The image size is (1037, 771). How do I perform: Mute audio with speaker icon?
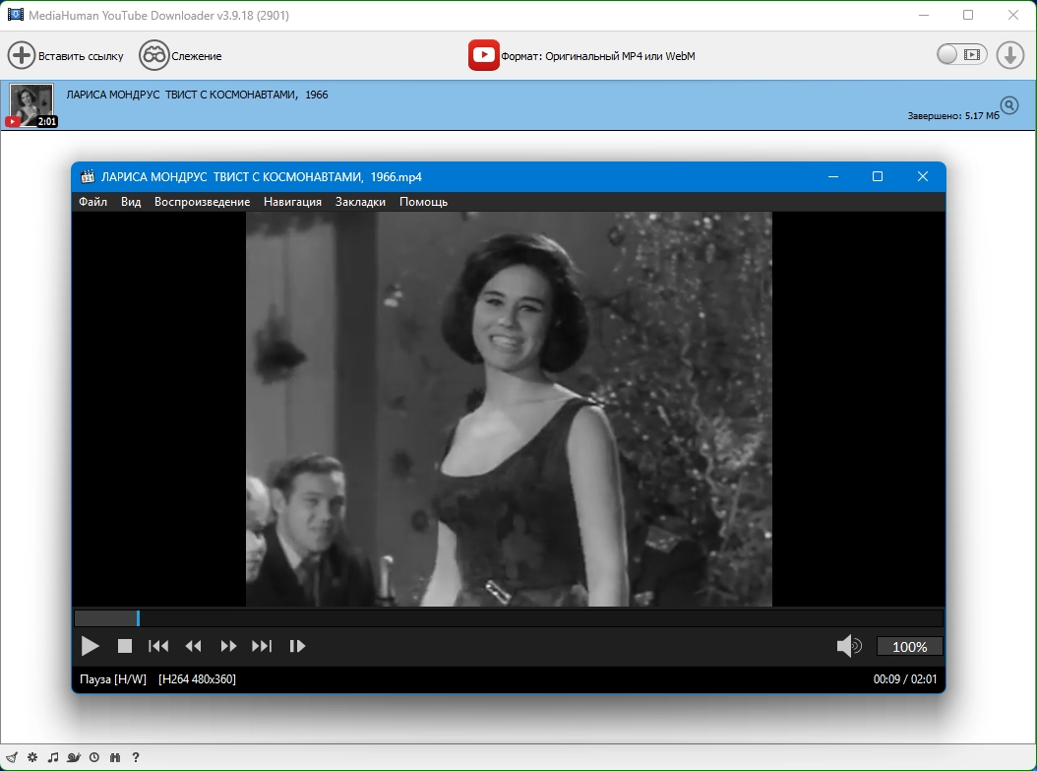tap(849, 646)
